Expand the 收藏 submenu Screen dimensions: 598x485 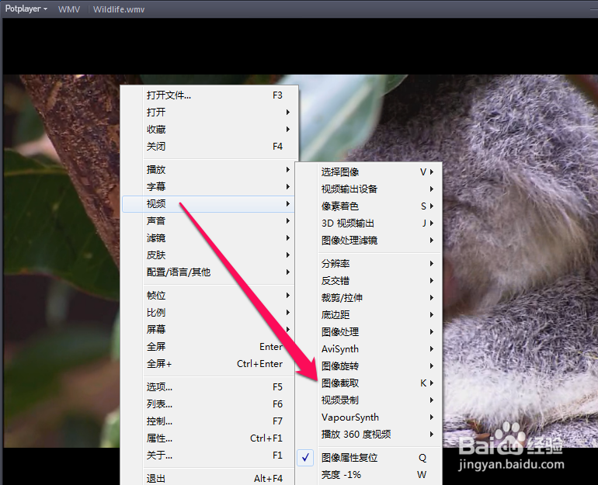[x=210, y=130]
